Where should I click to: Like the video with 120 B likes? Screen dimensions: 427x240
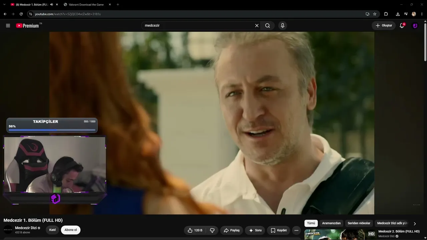coord(195,230)
